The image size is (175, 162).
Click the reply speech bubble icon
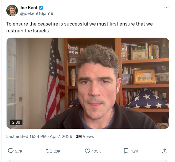(10, 151)
